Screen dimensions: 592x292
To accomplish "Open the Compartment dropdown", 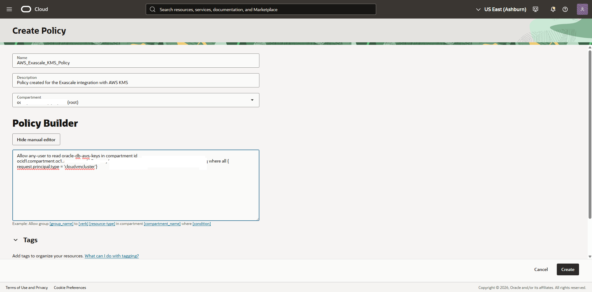I will click(136, 100).
